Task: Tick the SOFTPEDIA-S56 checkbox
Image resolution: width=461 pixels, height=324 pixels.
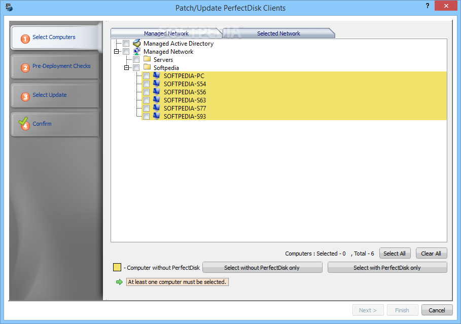Action: pyautogui.click(x=147, y=92)
